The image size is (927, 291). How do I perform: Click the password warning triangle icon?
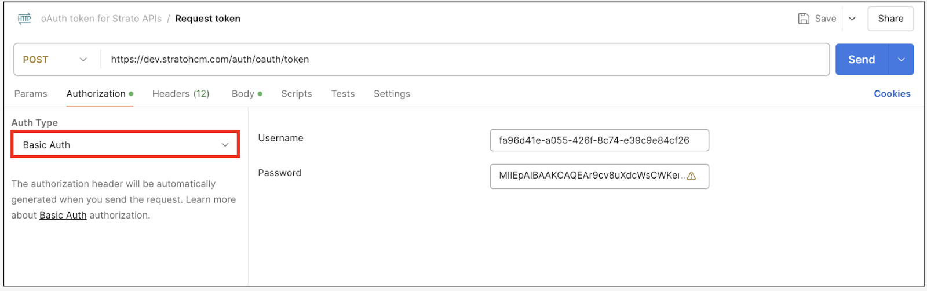point(691,176)
